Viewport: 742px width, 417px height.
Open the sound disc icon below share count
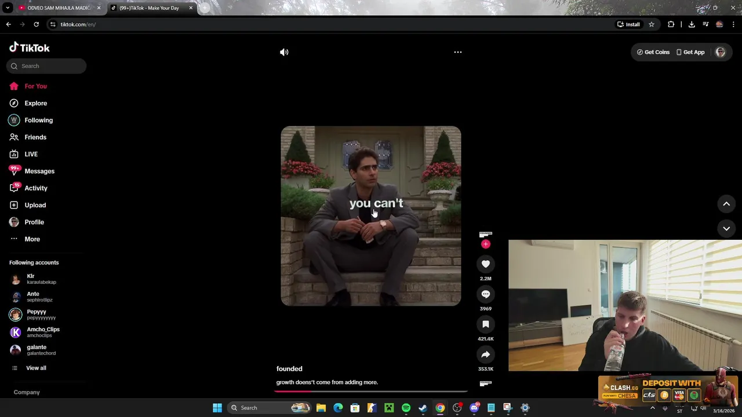486,383
